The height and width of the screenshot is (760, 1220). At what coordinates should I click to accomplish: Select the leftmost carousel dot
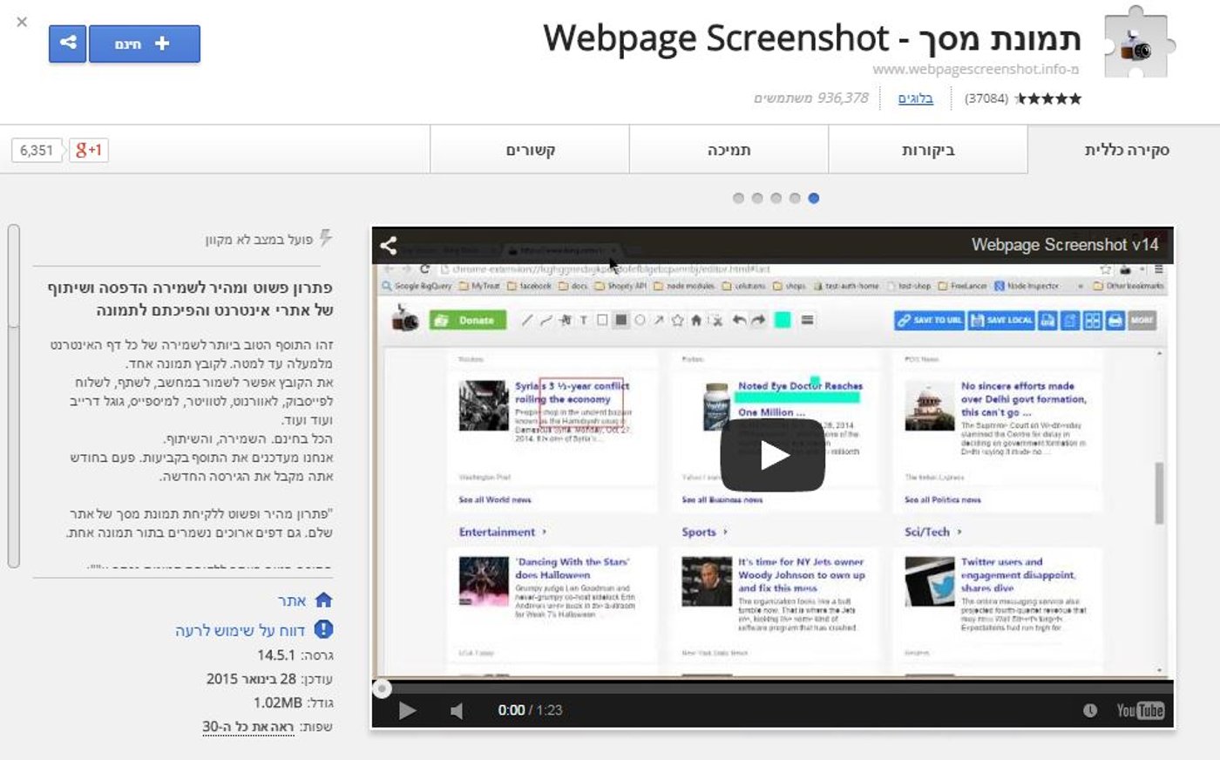(738, 198)
